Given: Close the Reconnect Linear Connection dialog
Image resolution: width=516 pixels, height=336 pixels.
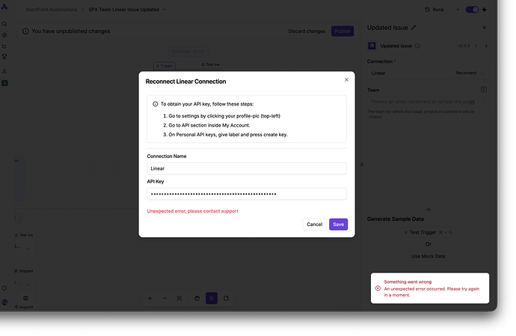Looking at the screenshot, I should pos(346,80).
